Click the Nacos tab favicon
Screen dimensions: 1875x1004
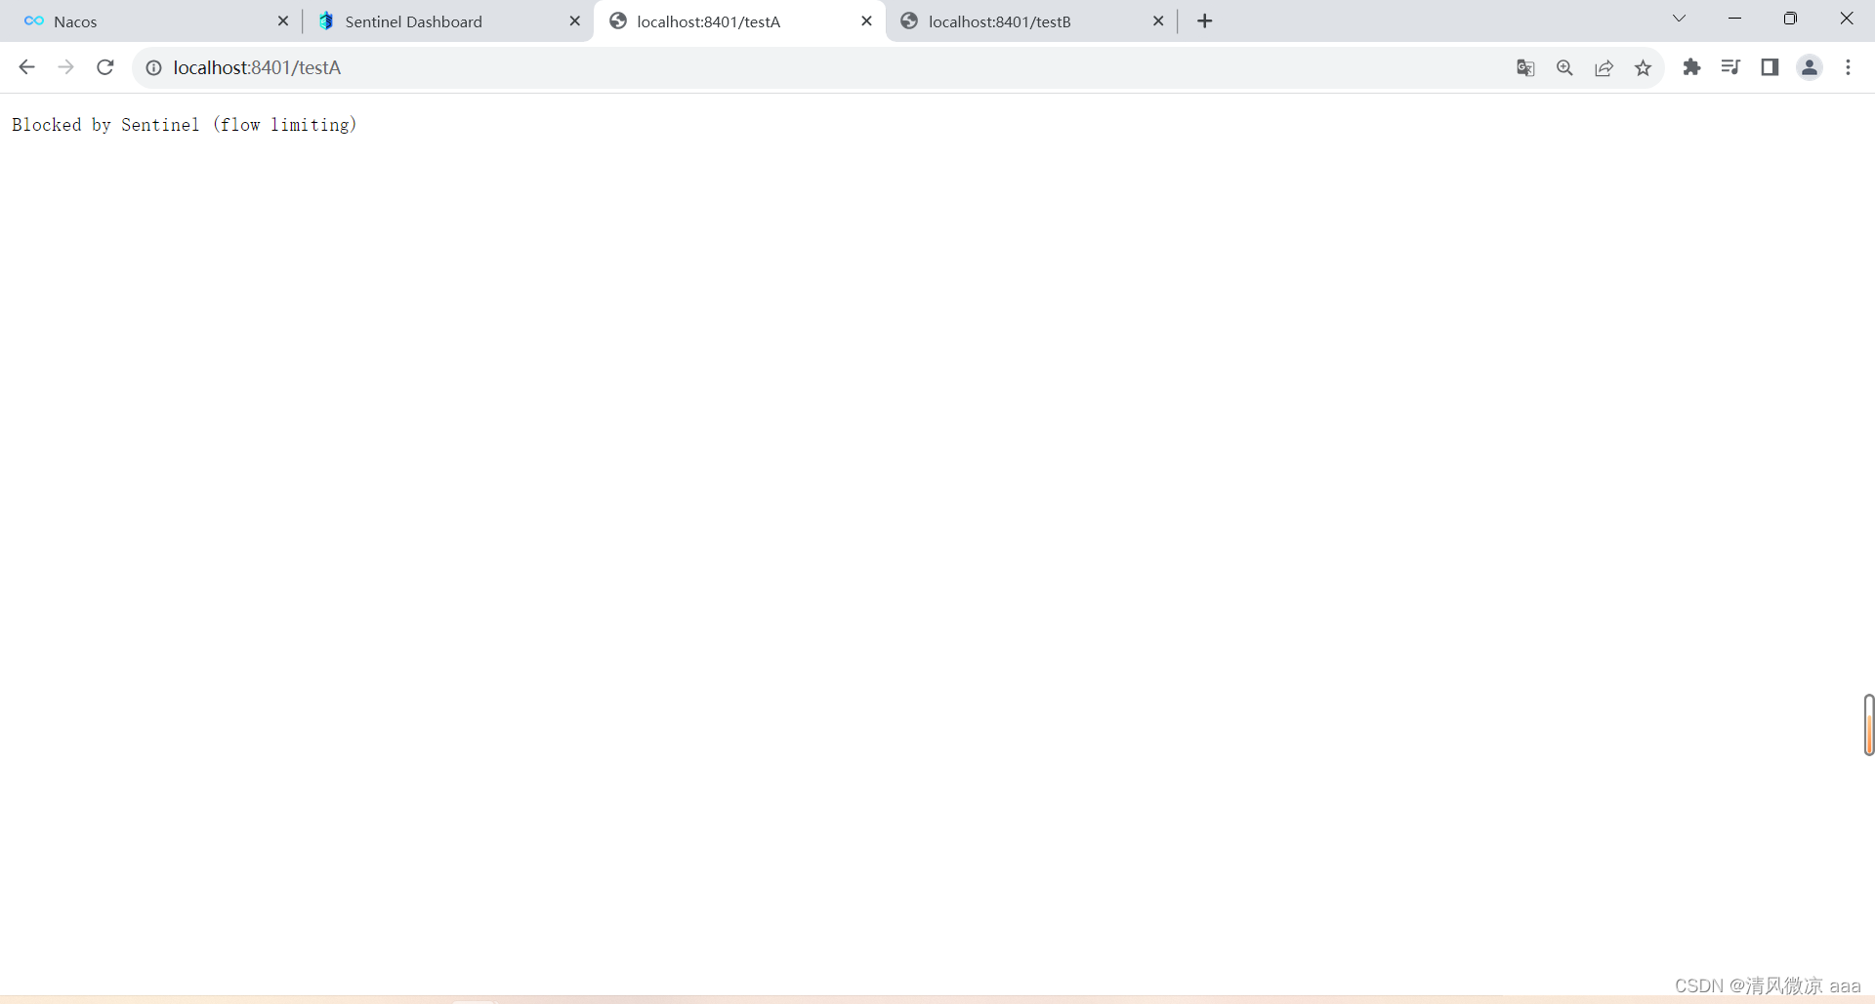pos(34,20)
